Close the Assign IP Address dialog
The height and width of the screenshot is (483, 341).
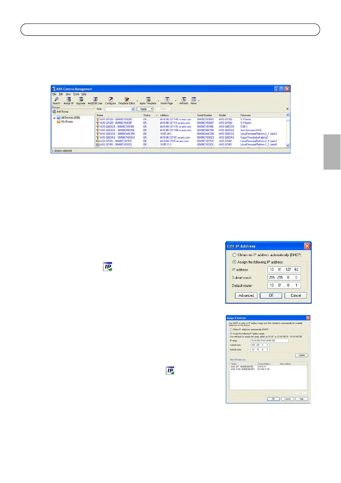pyautogui.click(x=308, y=318)
